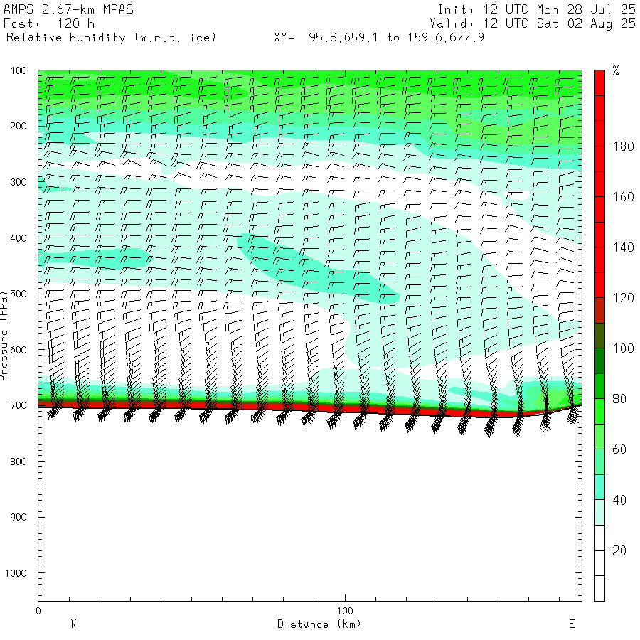Image resolution: width=640 pixels, height=640 pixels.
Task: Click the 'Fcst: 120 h' forecast label
Action: coord(49,23)
